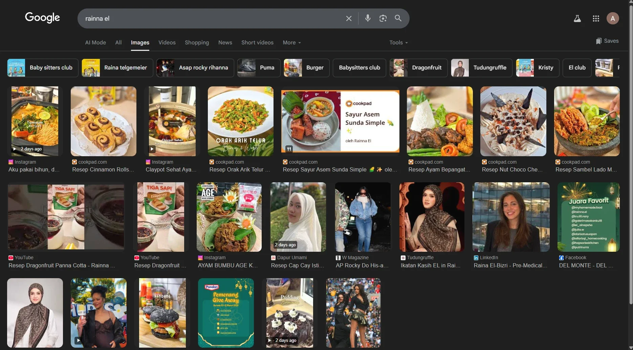Open the Resep Cinnamon Rolls cookpad link
The height and width of the screenshot is (350, 633).
(103, 169)
